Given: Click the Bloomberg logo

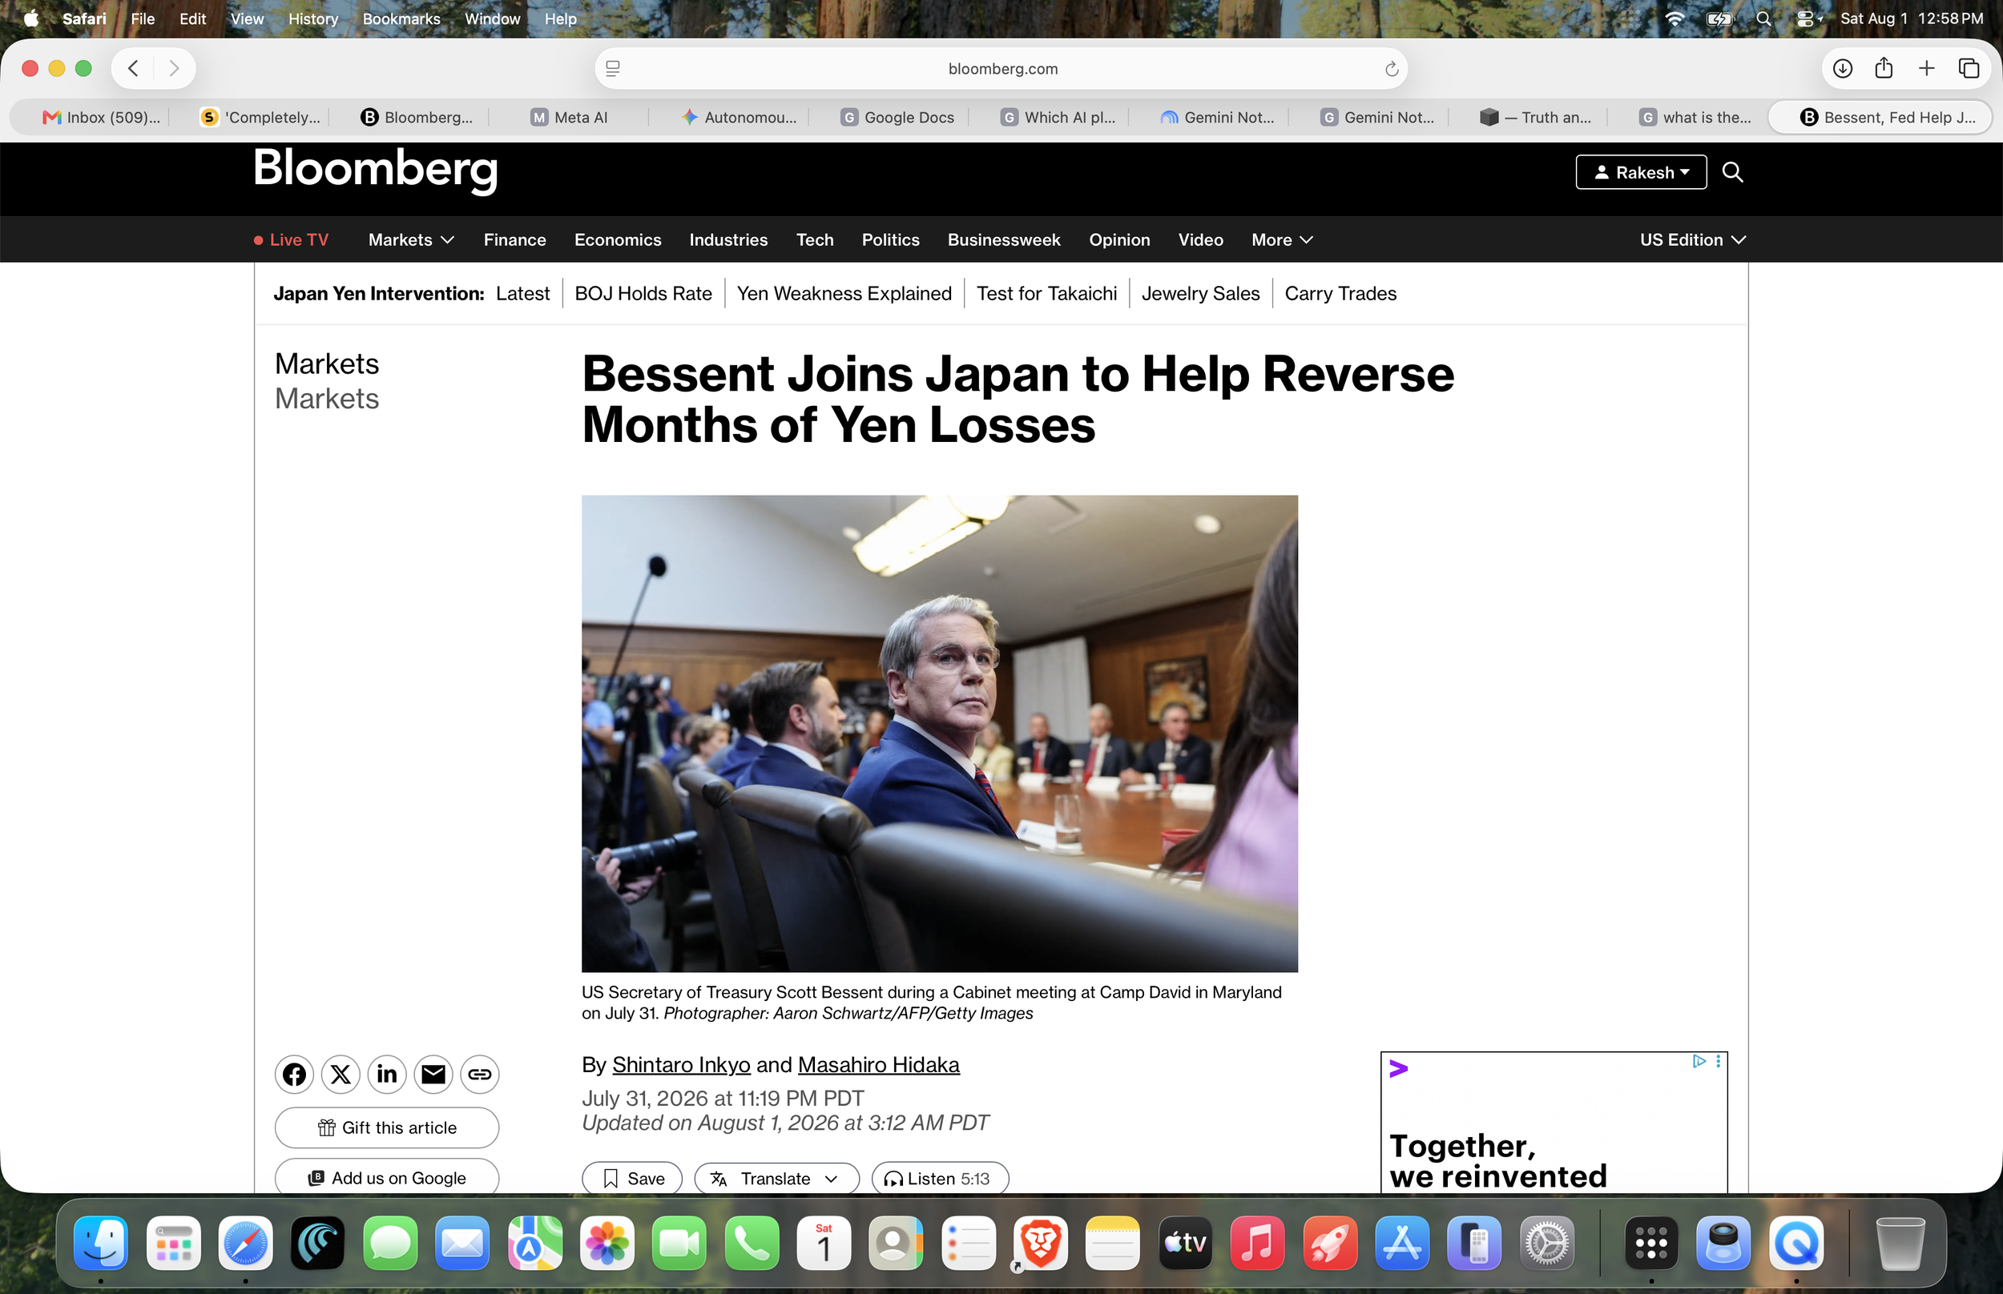Looking at the screenshot, I should pos(376,171).
